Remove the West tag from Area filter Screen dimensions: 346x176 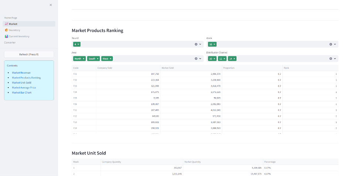[111, 59]
